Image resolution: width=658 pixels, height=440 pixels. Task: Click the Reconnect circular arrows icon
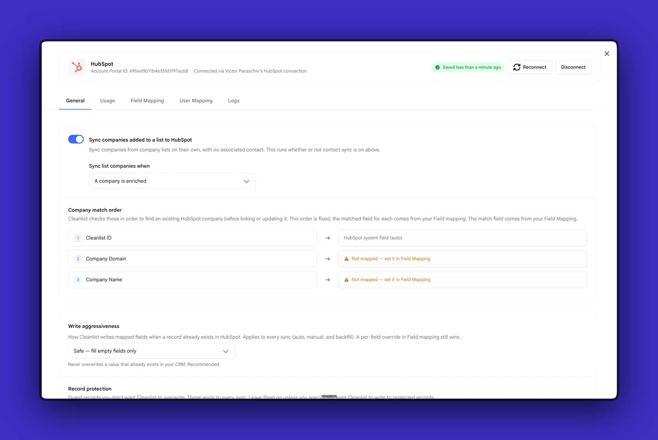pos(517,67)
